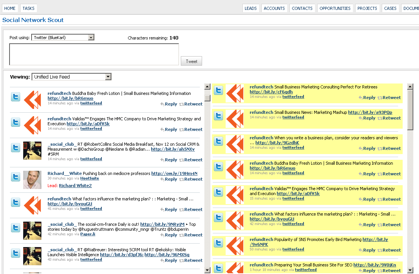The height and width of the screenshot is (274, 419).
Task: Retweet the Marketing Mashup tweet
Action: click(x=389, y=118)
